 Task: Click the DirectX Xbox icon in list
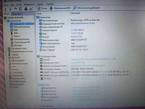click(41, 37)
